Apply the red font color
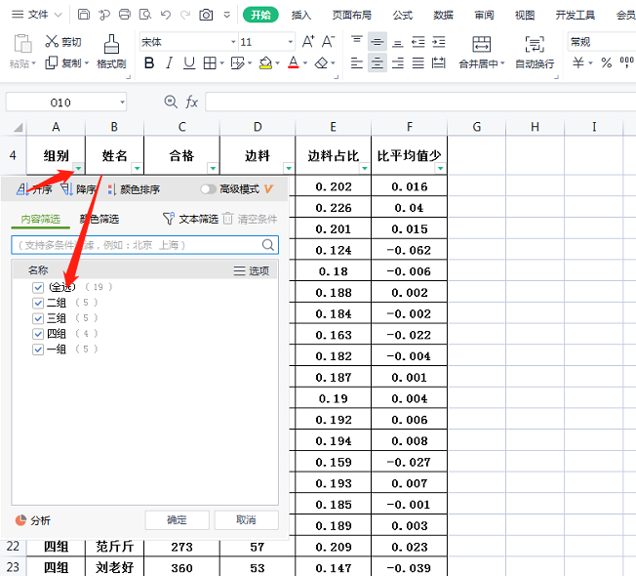This screenshot has height=576, width=636. 294,62
